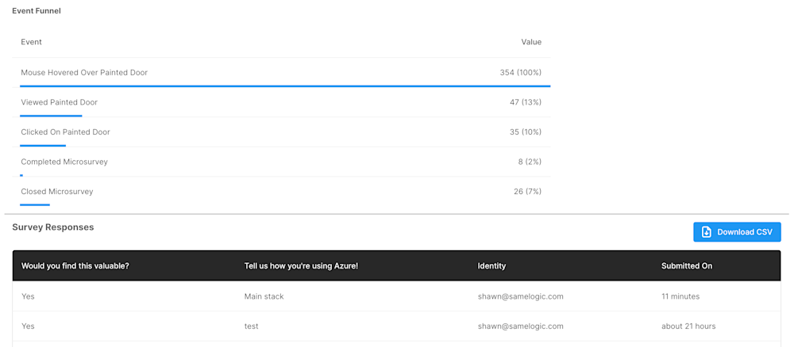Click the about 21 hours submitted cell
Image resolution: width=794 pixels, height=347 pixels.
(x=688, y=326)
